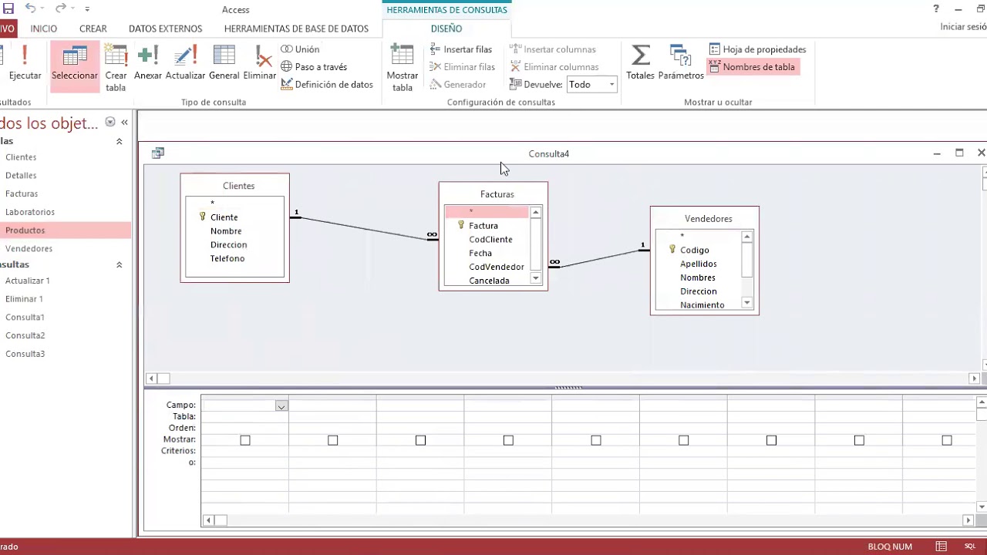This screenshot has width=987, height=555.
Task: Open Access help question mark
Action: 936,9
